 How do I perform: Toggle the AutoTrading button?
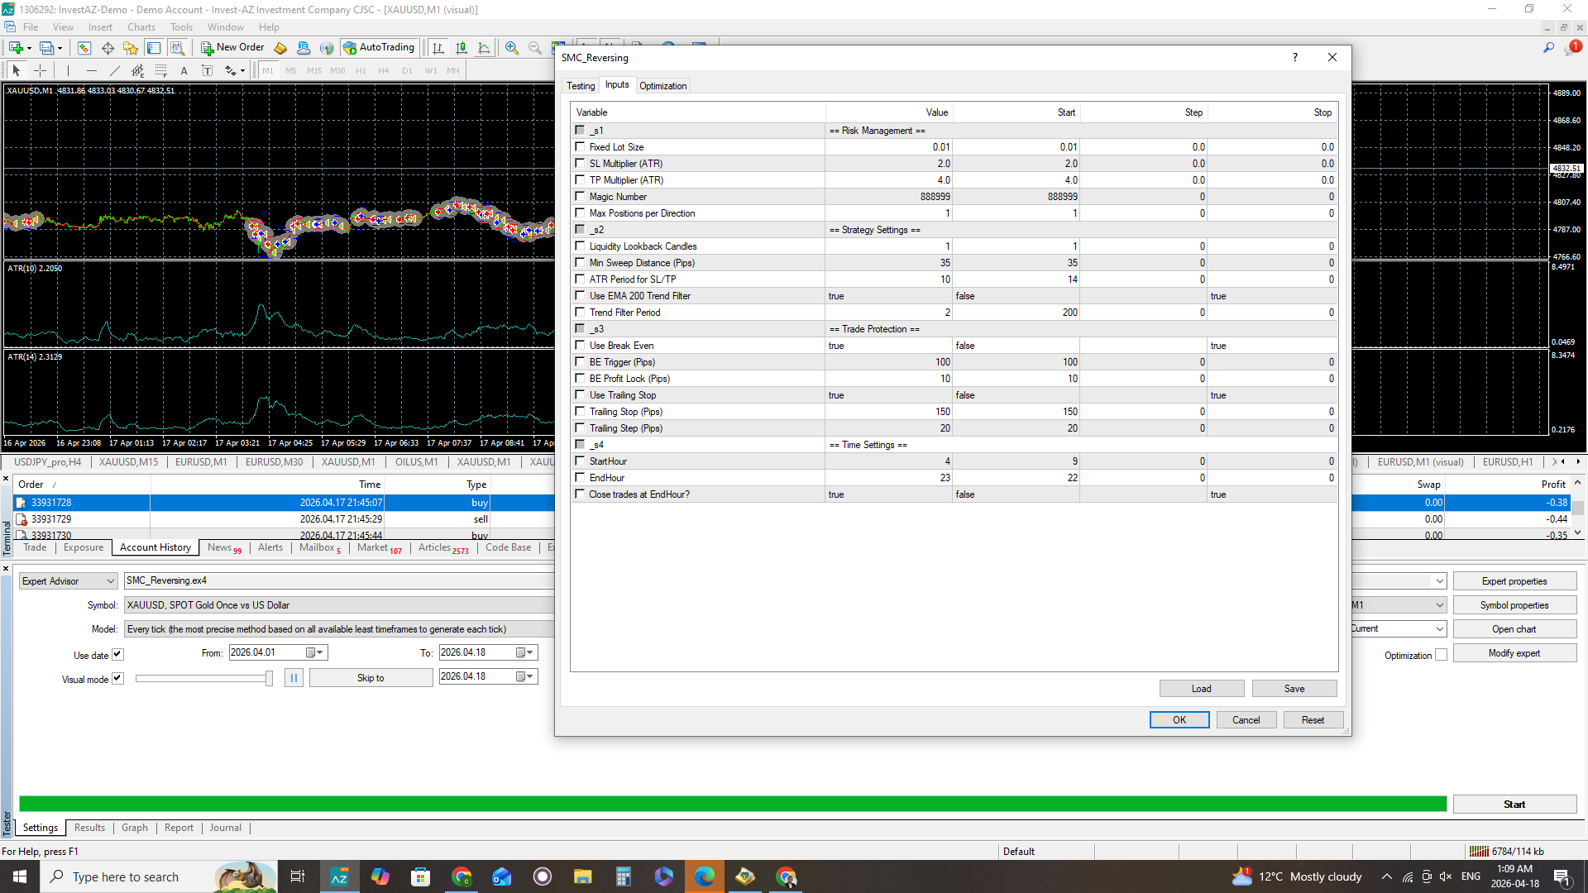tap(379, 48)
